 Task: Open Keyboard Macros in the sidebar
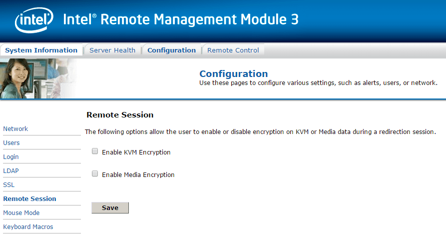click(x=28, y=227)
